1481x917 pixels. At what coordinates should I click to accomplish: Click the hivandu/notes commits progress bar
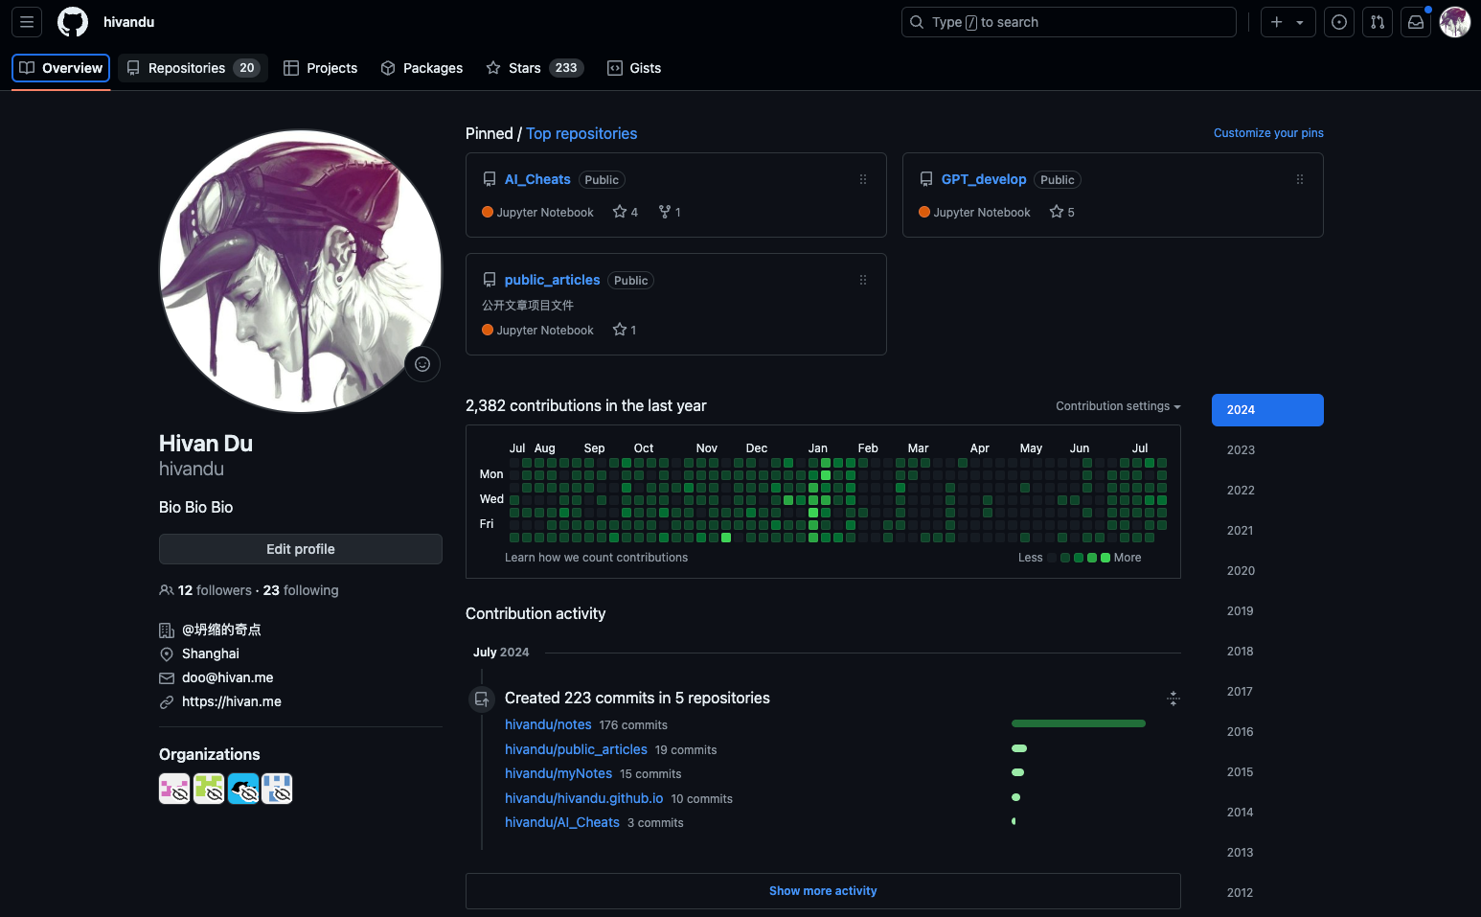pos(1079,723)
